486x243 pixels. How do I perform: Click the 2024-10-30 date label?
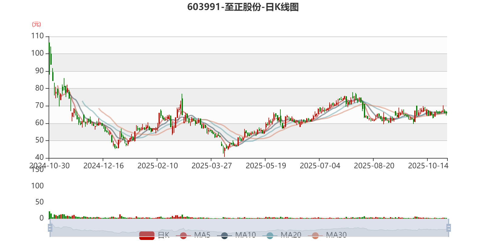(x=50, y=166)
